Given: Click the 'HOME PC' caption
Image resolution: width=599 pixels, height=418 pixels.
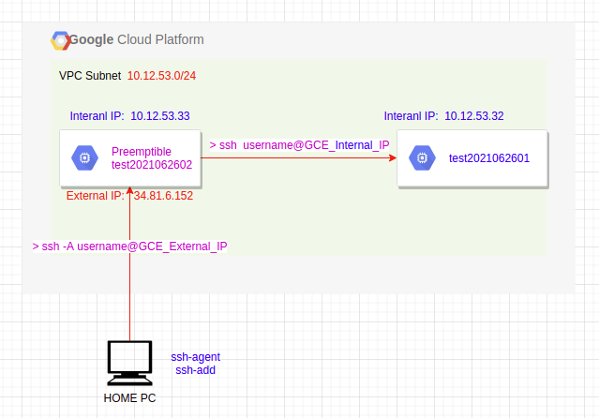Looking at the screenshot, I should 130,398.
